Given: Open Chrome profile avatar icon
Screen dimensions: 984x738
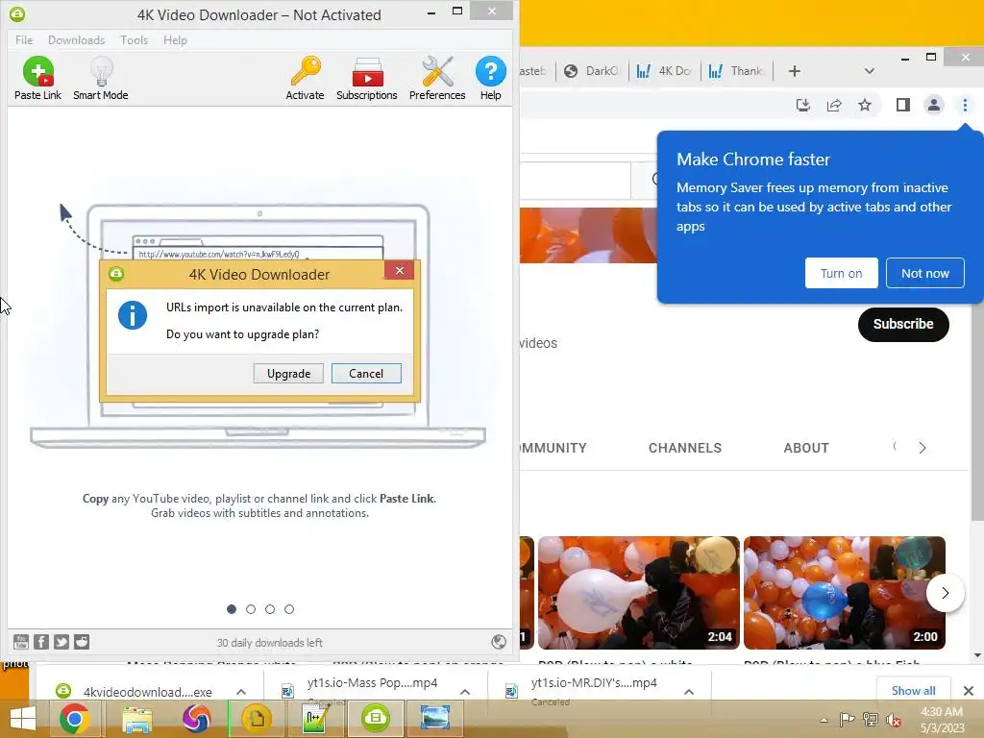Looking at the screenshot, I should tap(934, 105).
